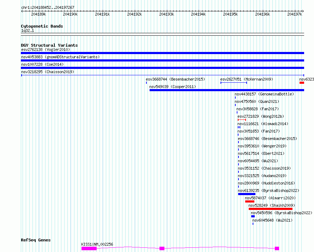Click nsv3058828 (Fan2017) label
This screenshot has width=314, height=252.
[258, 109]
